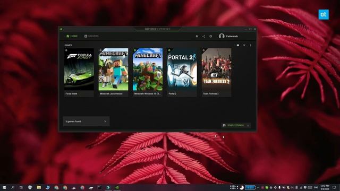Click the NVIDIA logo in the title bar
This screenshot has width=340, height=191.
(x=61, y=29)
